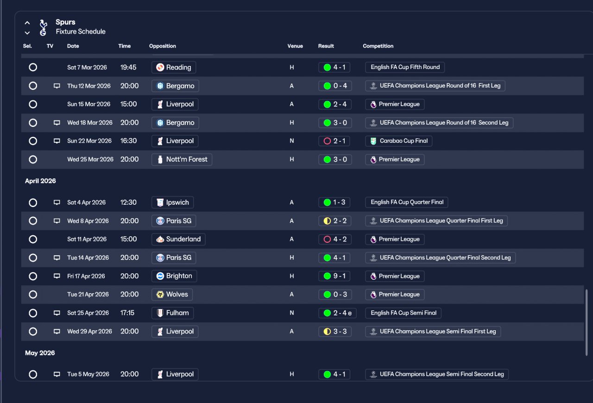Open Bergamo opposition on 12 Mar
The height and width of the screenshot is (403, 593).
click(x=176, y=86)
